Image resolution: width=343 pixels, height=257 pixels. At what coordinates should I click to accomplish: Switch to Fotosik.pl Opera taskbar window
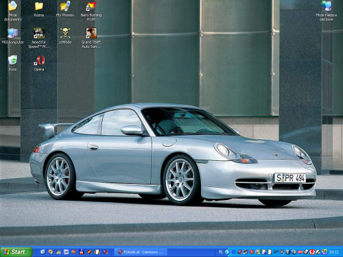pos(141,252)
